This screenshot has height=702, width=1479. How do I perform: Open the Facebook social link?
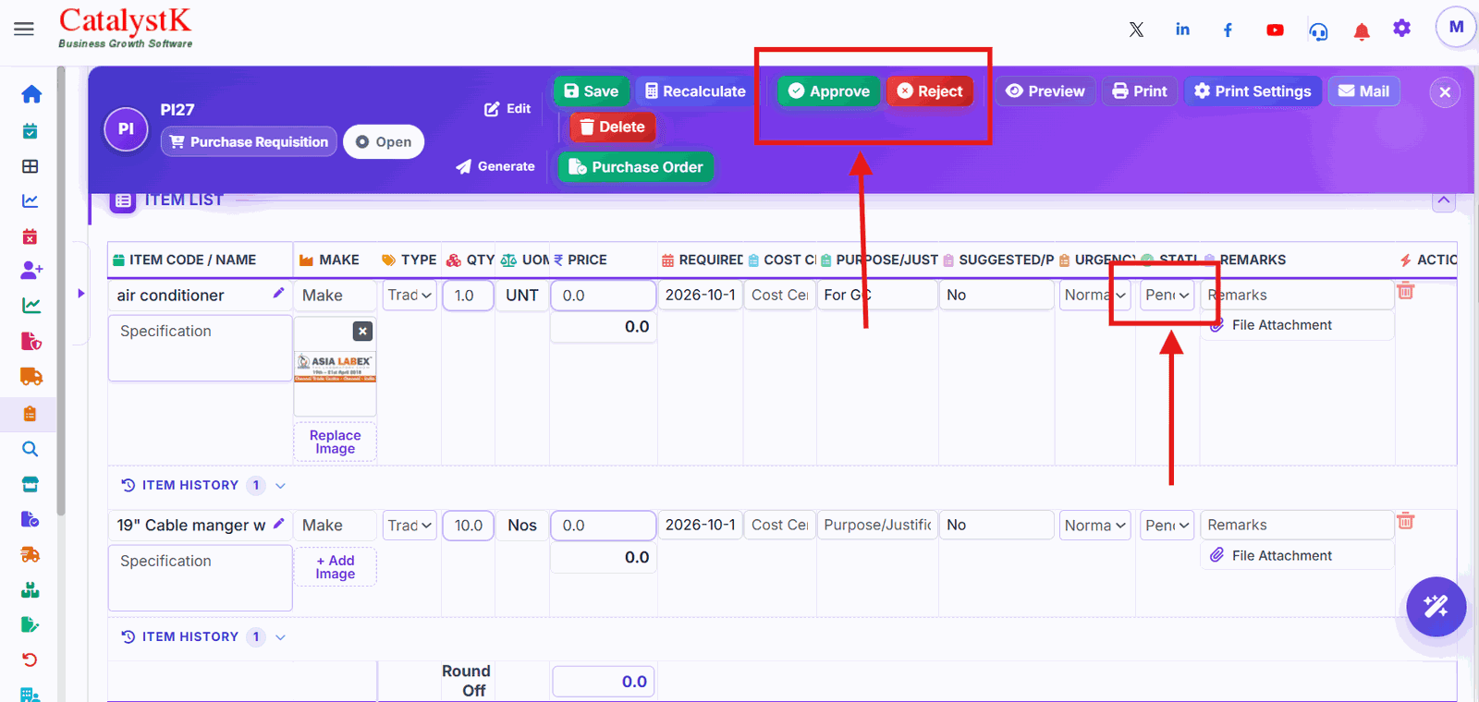coord(1228,30)
